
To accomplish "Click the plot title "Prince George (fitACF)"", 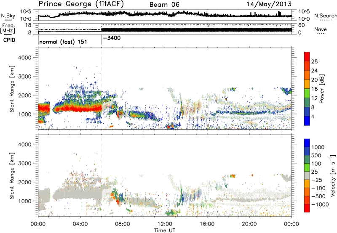I will (81, 4).
